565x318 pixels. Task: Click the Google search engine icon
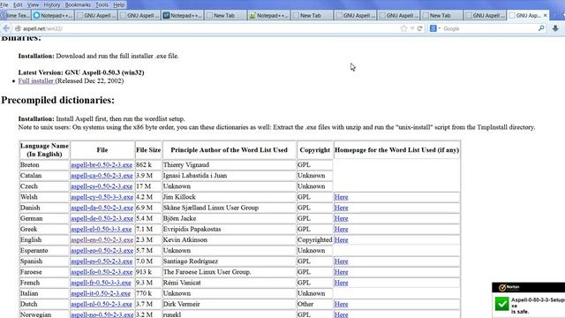[x=433, y=28]
